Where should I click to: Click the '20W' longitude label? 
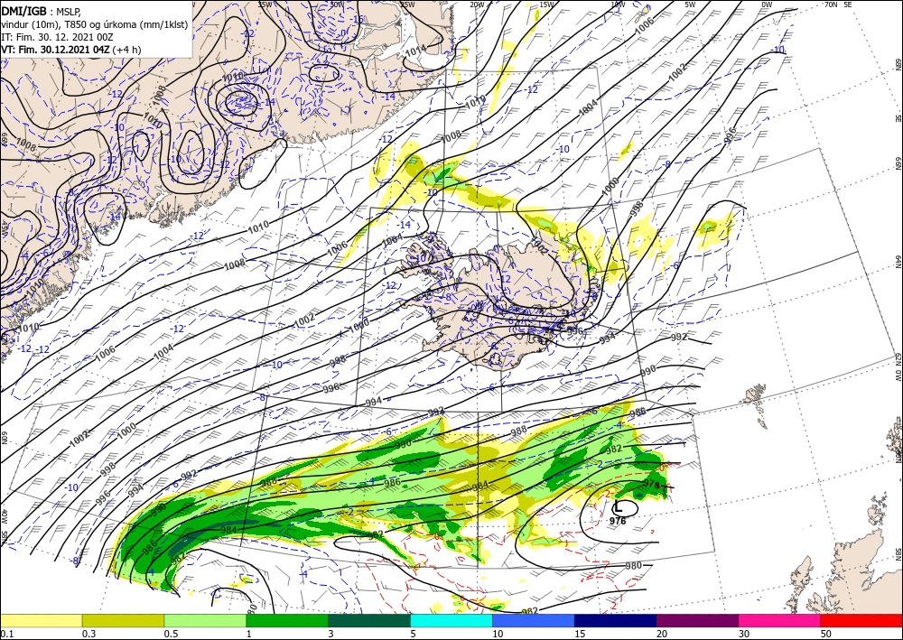(477, 5)
